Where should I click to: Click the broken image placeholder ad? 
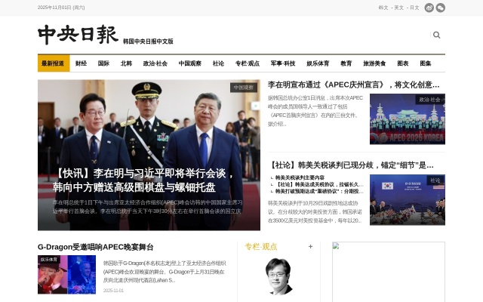coord(389,272)
